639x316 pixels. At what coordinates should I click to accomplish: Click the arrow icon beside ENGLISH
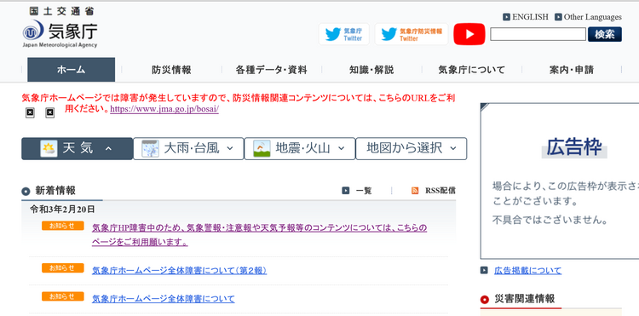(507, 17)
